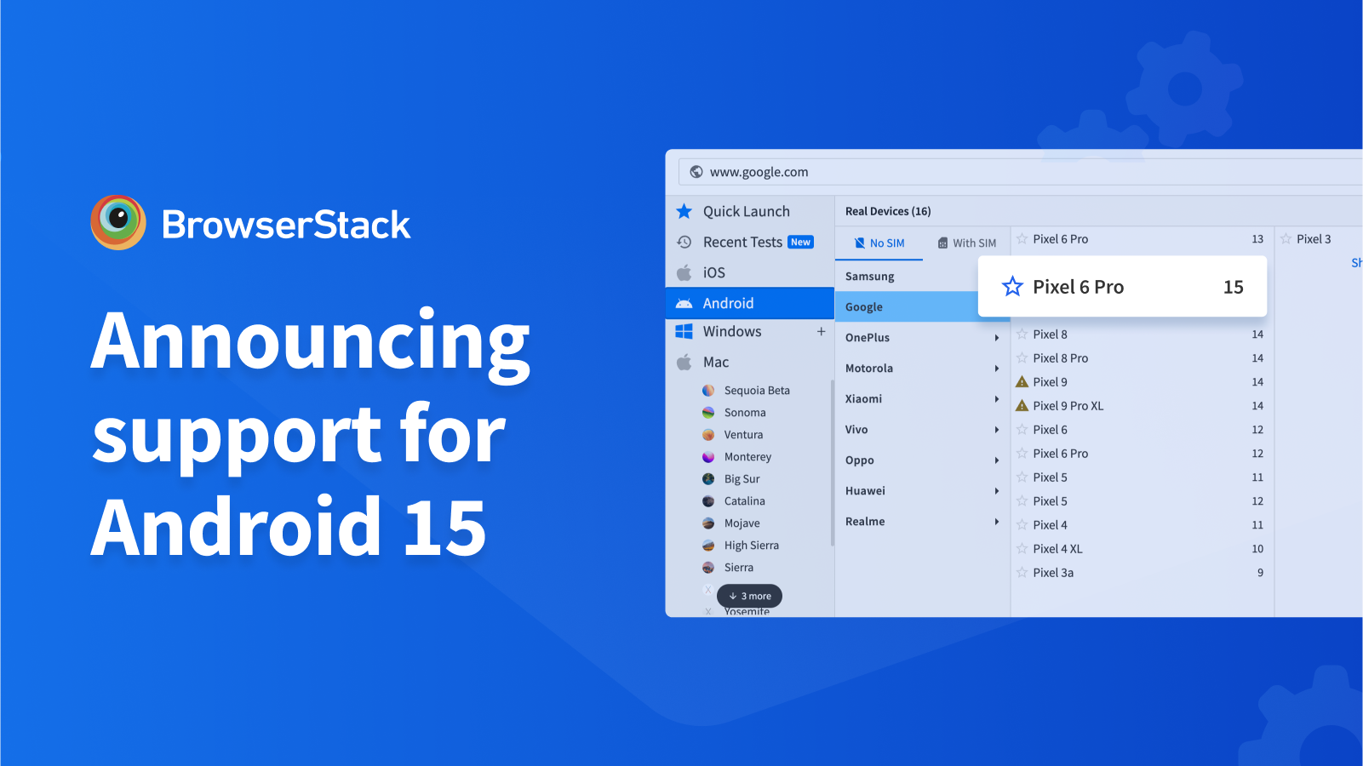
Task: Favorite Pixel 6 Pro Android 15 star
Action: pos(1012,287)
